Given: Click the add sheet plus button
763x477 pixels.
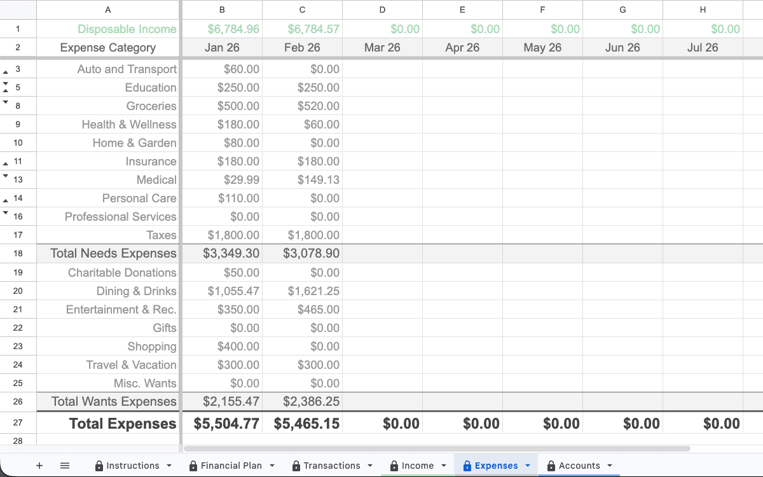Looking at the screenshot, I should tap(39, 465).
